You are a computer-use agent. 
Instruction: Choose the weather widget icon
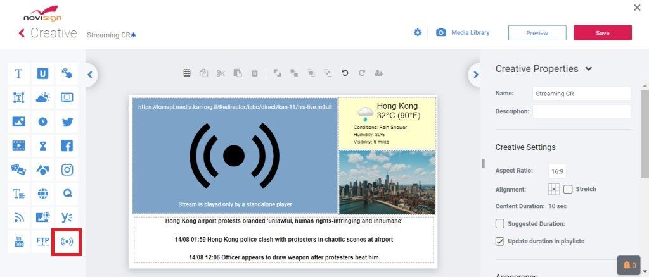click(42, 97)
